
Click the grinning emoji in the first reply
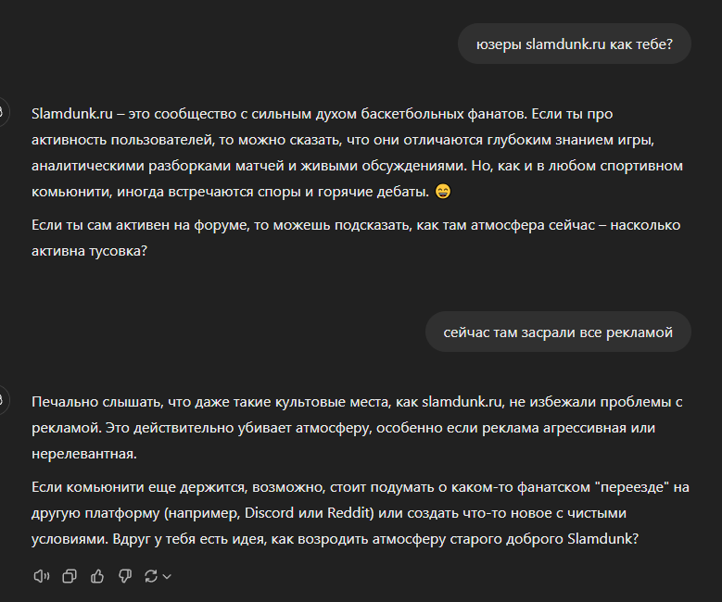[441, 192]
